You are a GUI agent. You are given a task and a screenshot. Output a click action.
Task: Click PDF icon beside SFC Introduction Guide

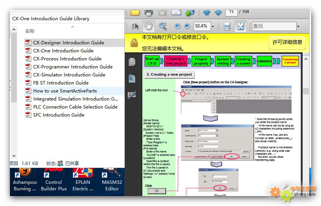[28, 115]
